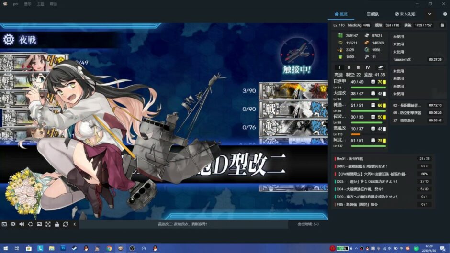Click quest F05 showing 0 / 1
This screenshot has height=253, width=450.
[383, 204]
